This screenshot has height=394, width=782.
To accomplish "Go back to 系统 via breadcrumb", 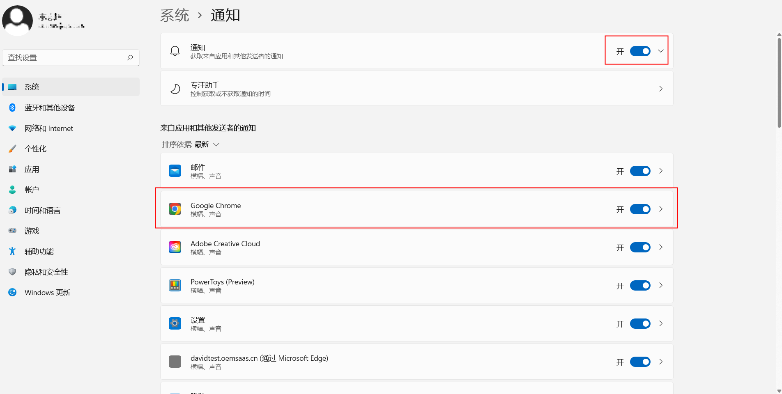I will coord(175,16).
